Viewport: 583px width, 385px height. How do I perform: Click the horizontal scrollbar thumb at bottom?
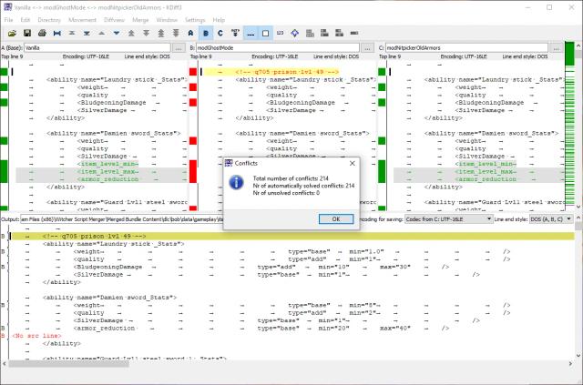69,364
